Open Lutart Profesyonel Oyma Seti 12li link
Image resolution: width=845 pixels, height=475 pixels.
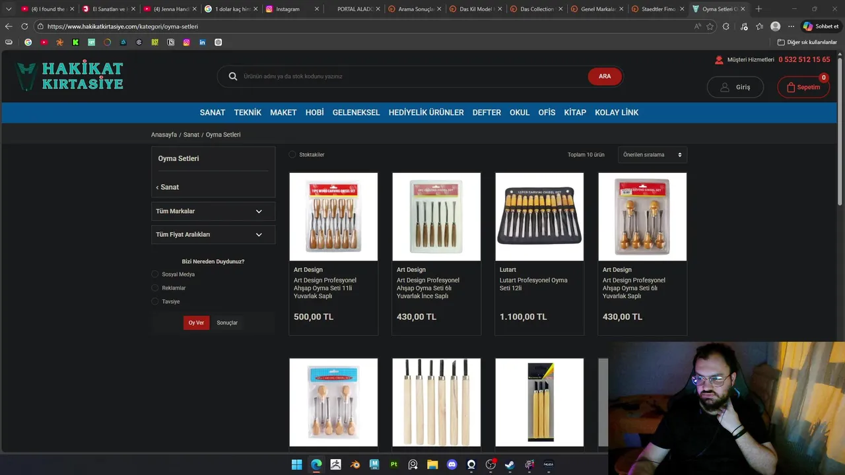click(533, 284)
